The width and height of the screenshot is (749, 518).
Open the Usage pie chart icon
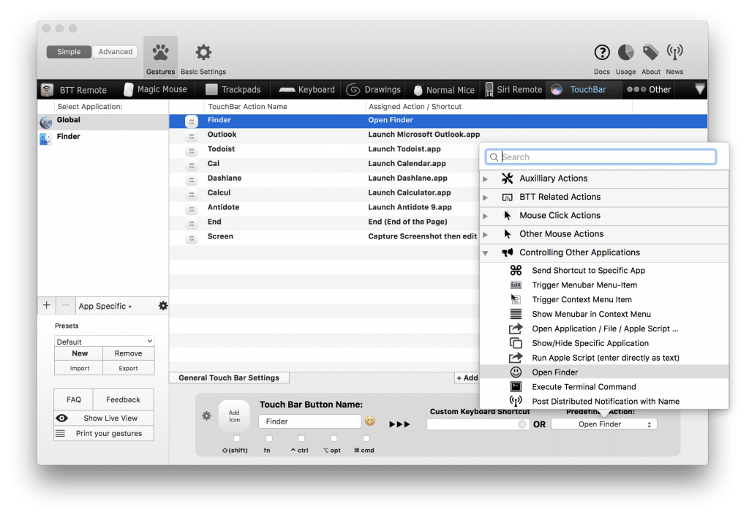pyautogui.click(x=626, y=53)
